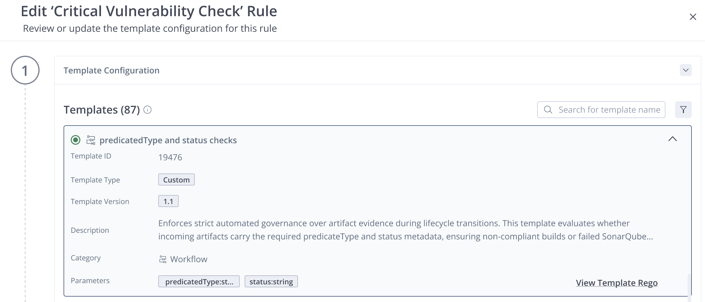The width and height of the screenshot is (705, 302).
Task: Open View Template Rego link
Action: (x=617, y=283)
